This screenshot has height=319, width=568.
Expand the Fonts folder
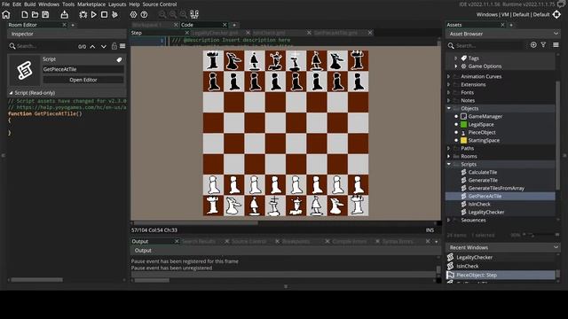449,92
